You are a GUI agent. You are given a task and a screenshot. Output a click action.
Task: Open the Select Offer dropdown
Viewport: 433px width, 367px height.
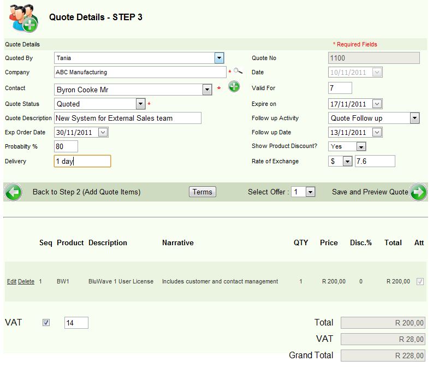pyautogui.click(x=310, y=192)
